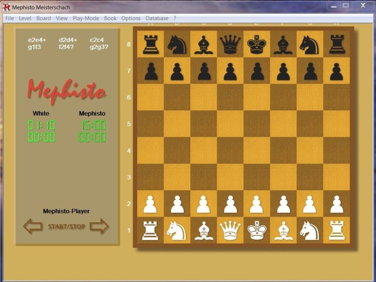The width and height of the screenshot is (376, 282).
Task: Click the black queen on d8
Action: click(x=230, y=44)
